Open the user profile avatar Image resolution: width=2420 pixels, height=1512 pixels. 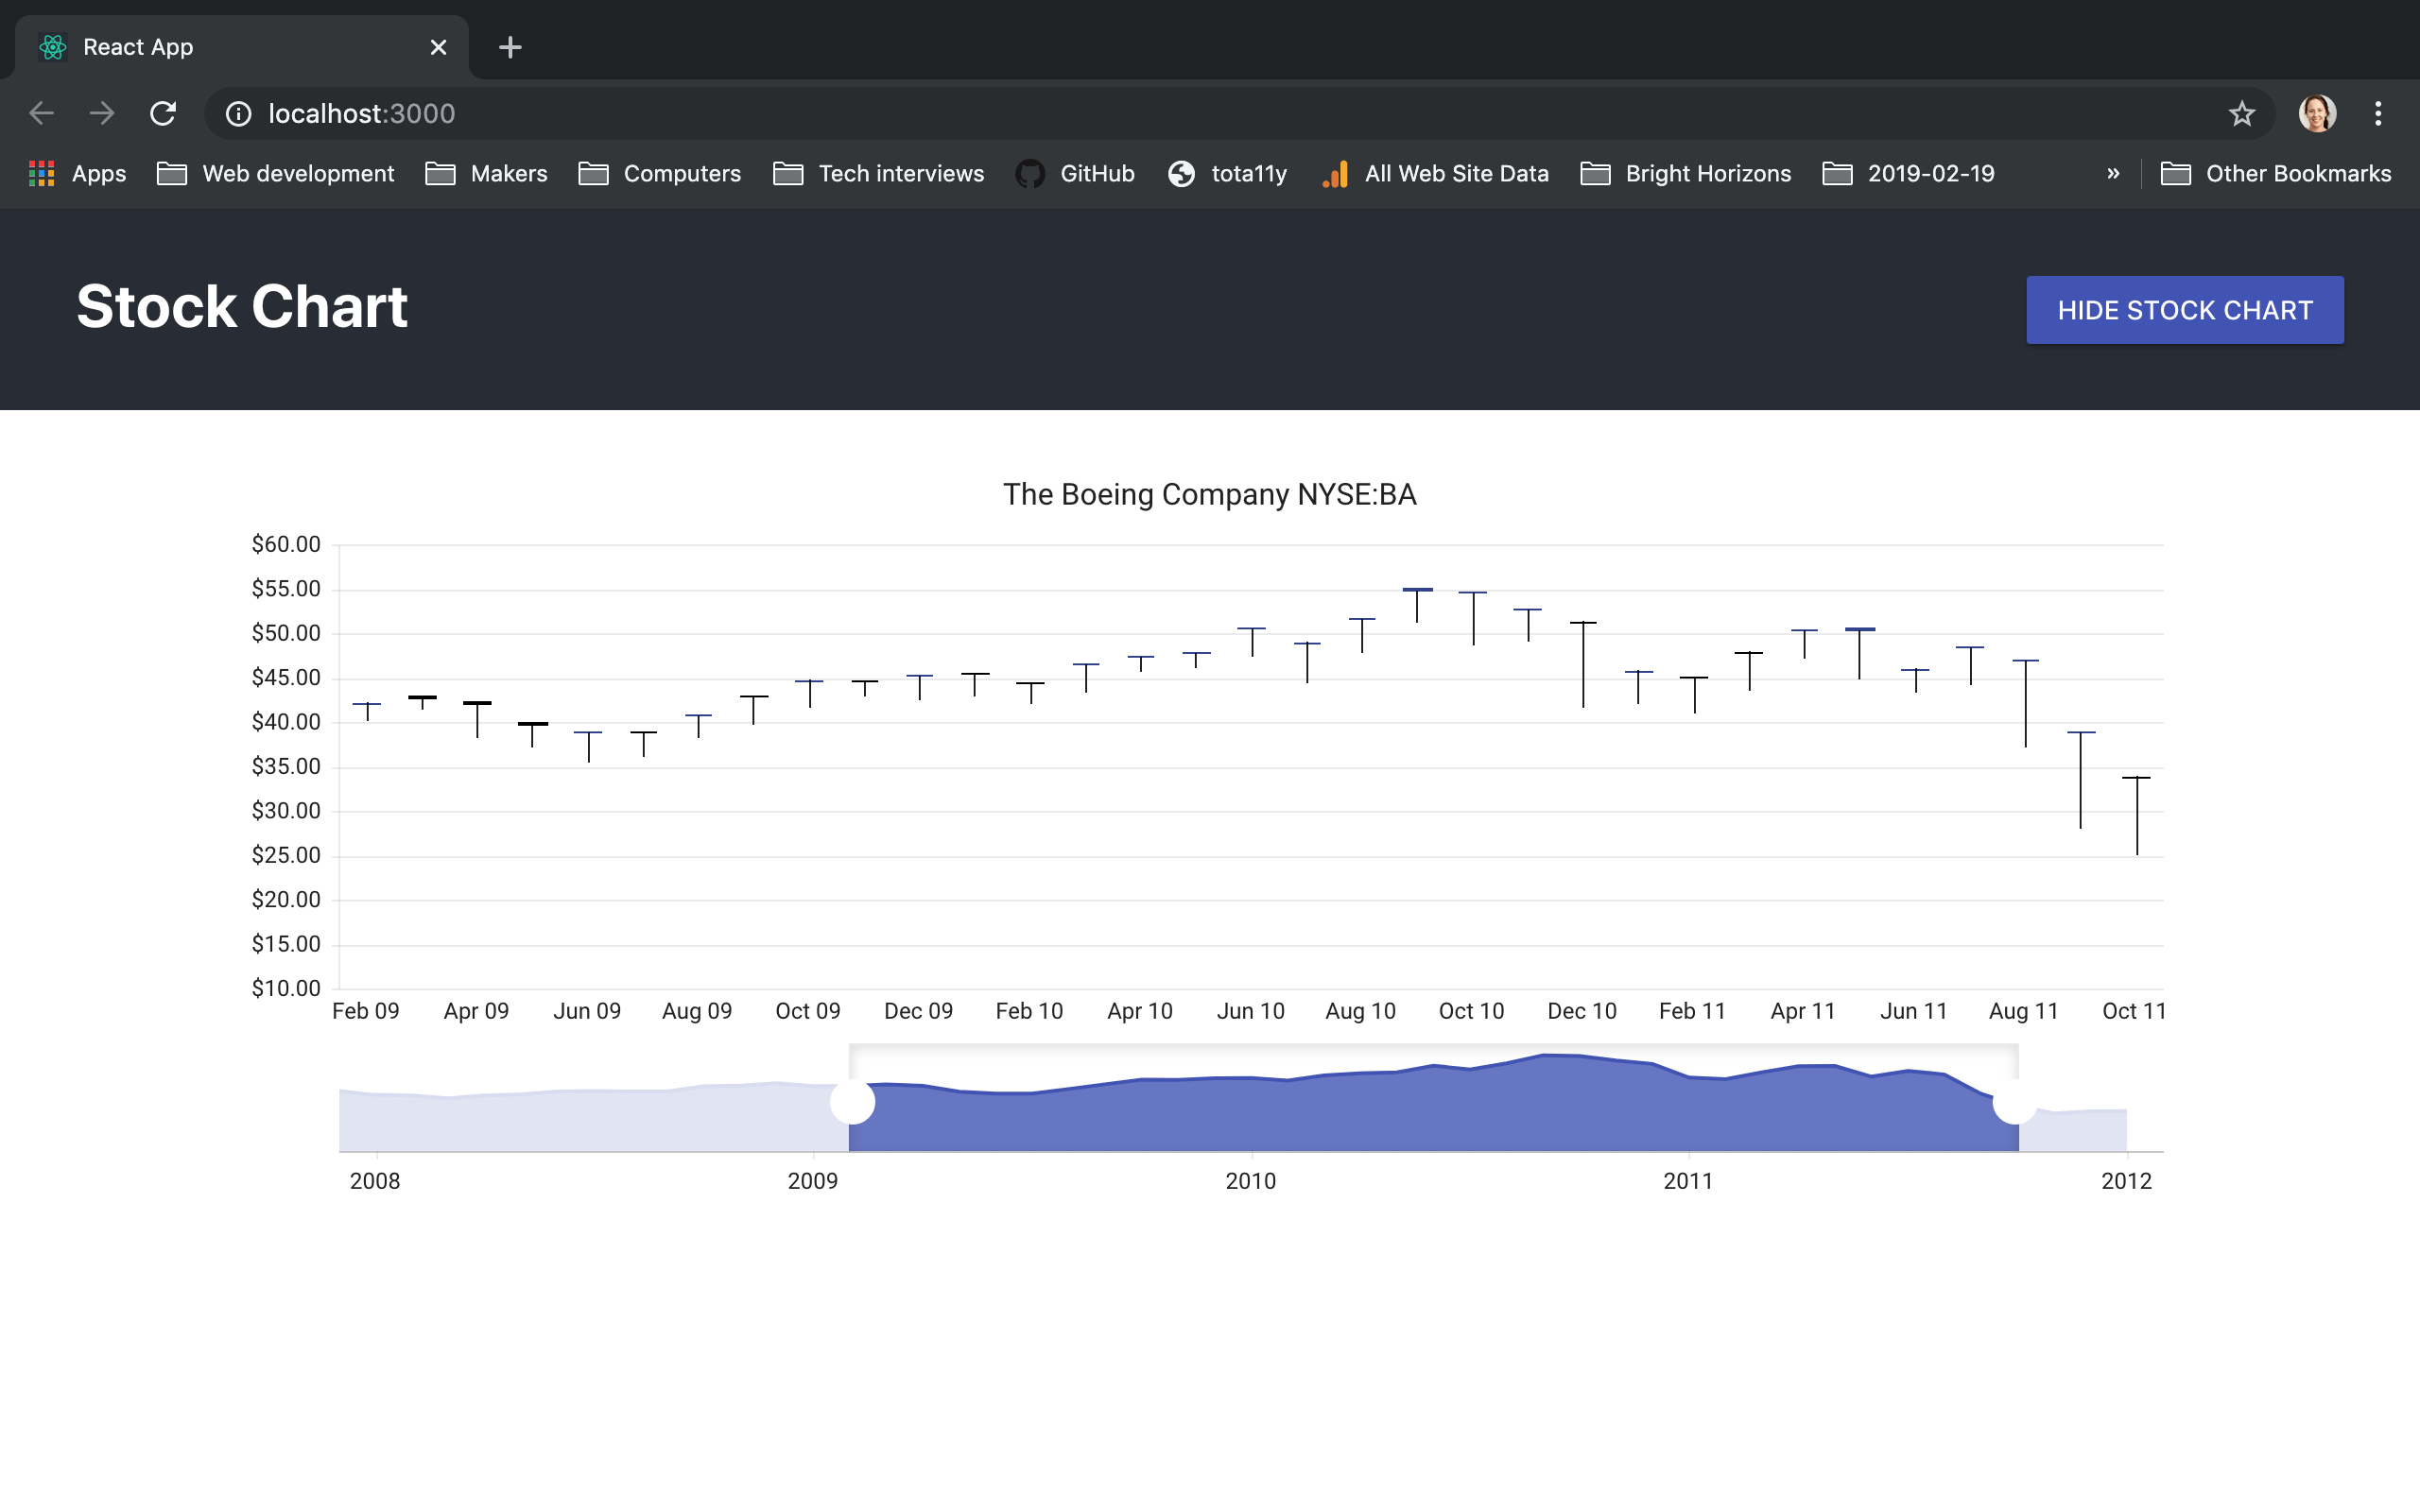click(2317, 114)
